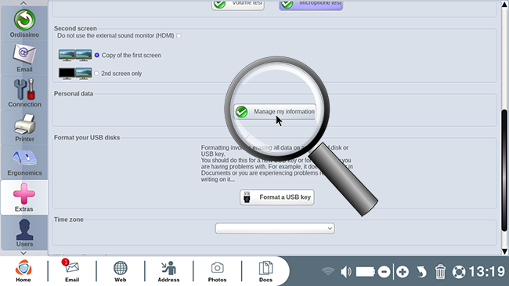Open the Time zone dropdown

pyautogui.click(x=275, y=228)
